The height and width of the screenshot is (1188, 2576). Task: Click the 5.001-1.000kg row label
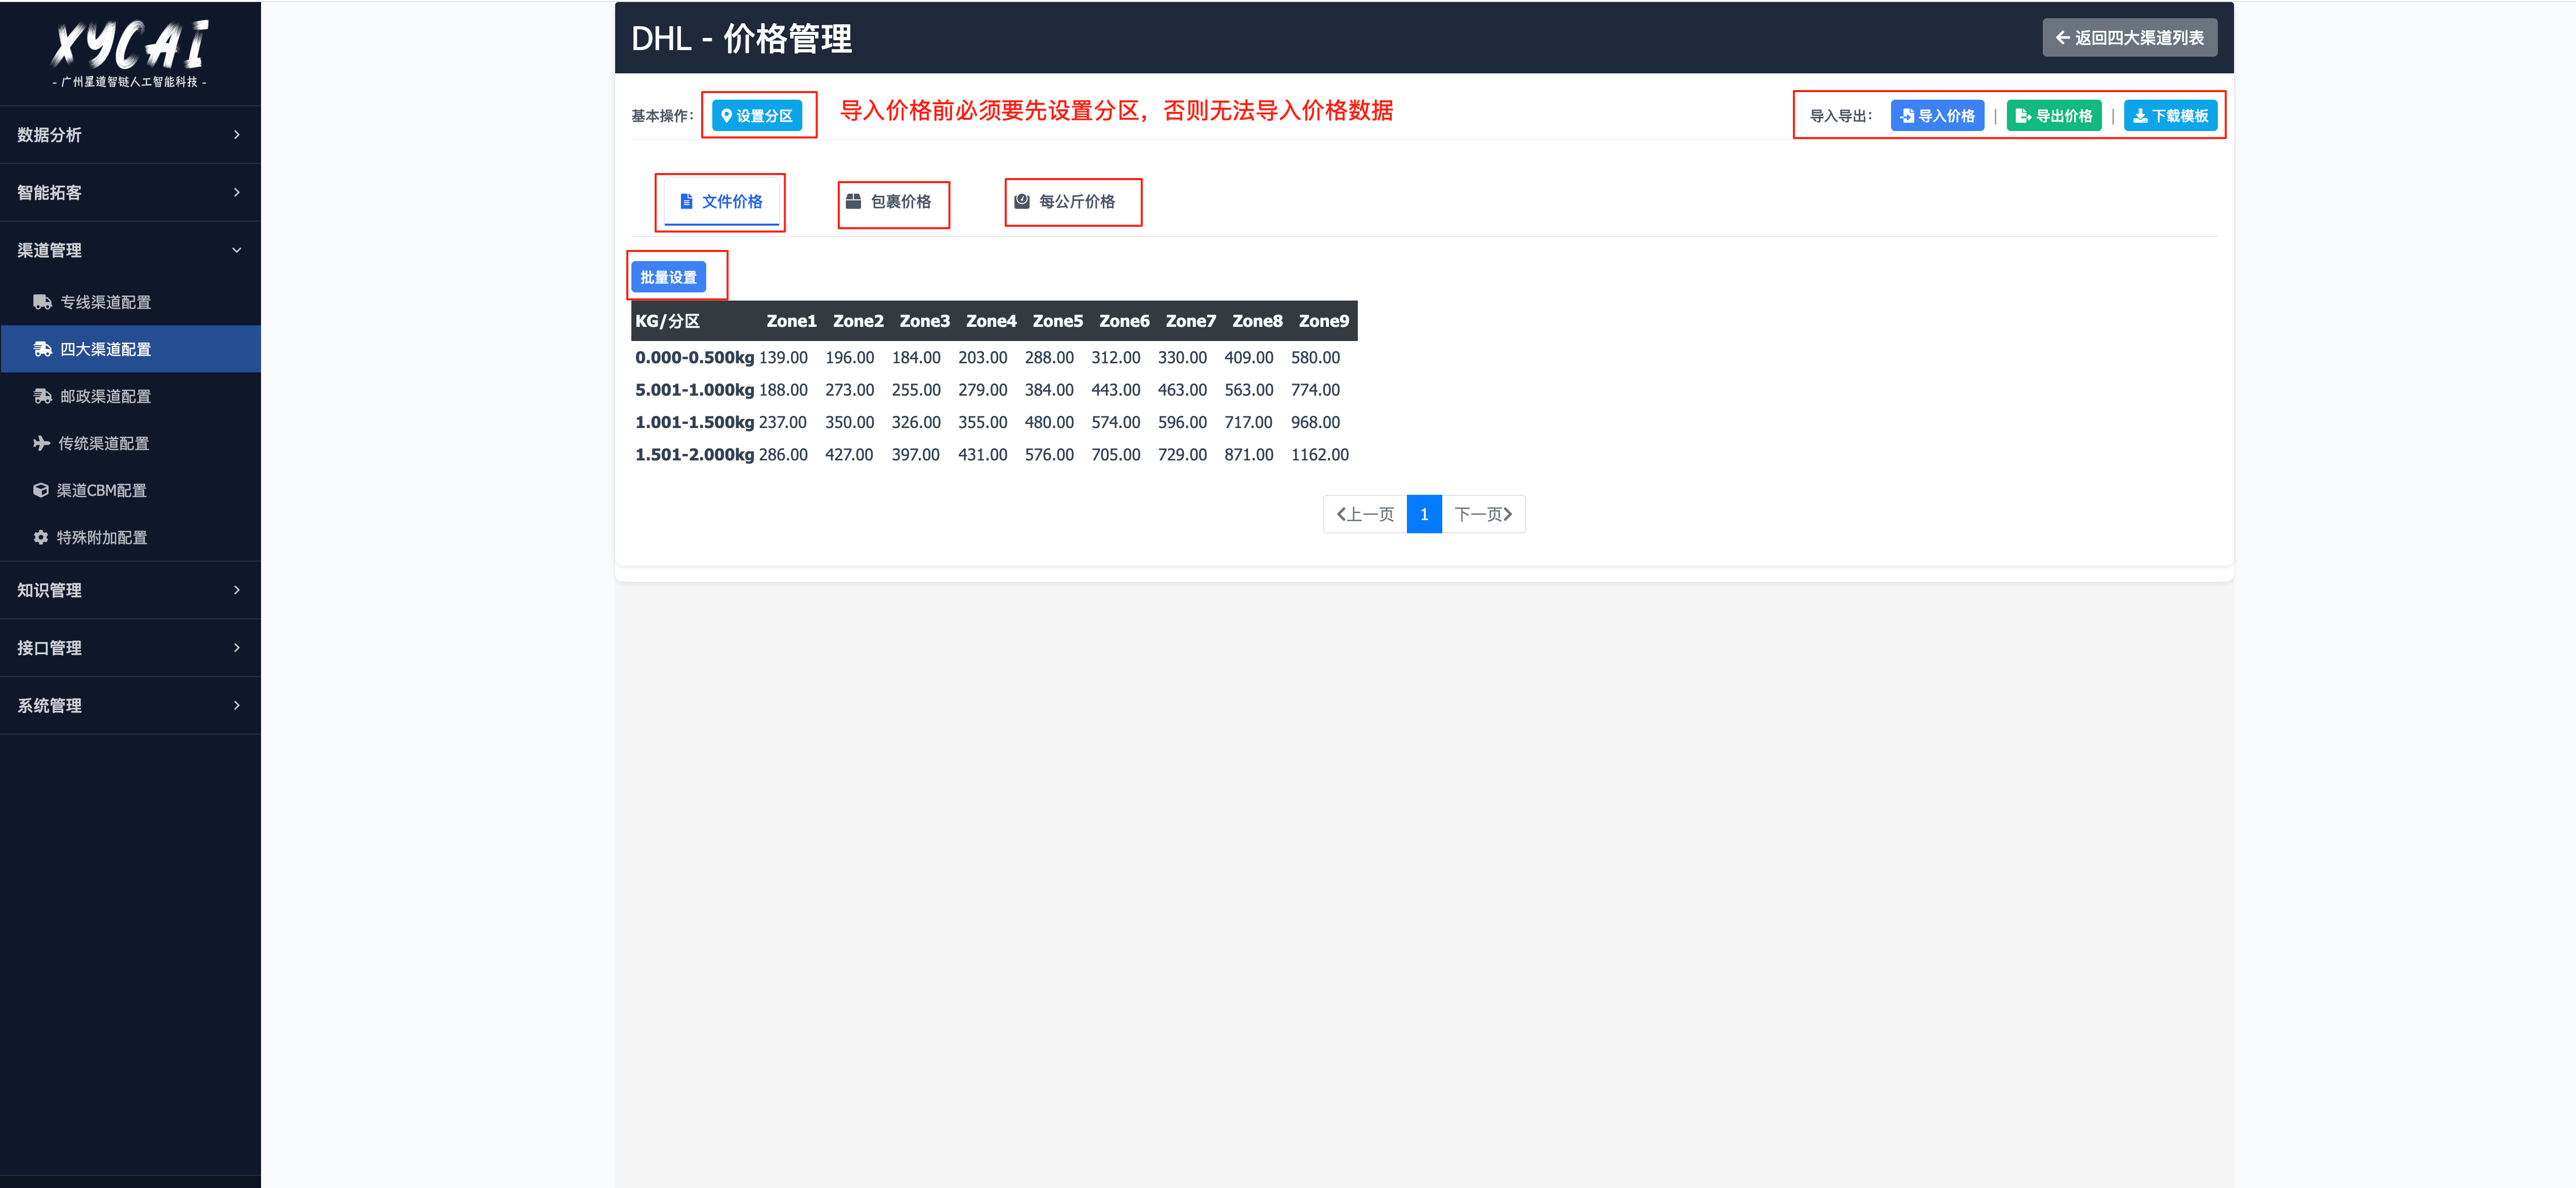pyautogui.click(x=695, y=390)
